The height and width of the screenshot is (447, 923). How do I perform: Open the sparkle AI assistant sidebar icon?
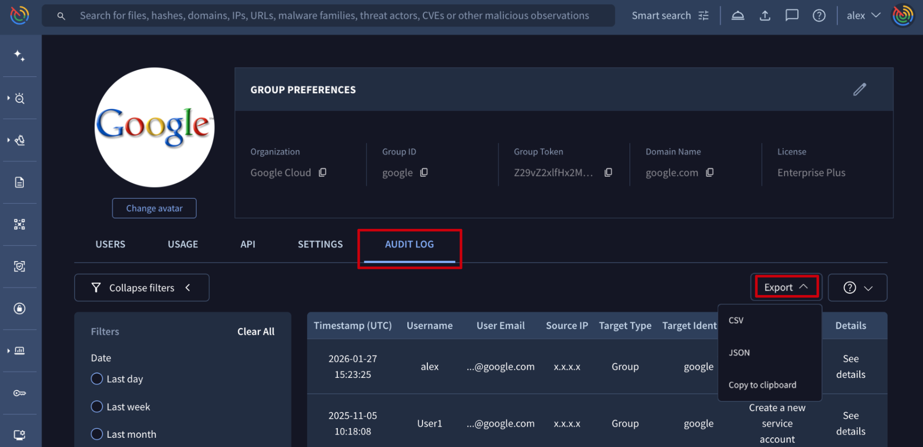pos(19,56)
